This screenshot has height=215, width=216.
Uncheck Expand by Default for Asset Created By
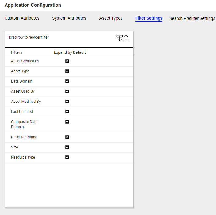(x=67, y=61)
